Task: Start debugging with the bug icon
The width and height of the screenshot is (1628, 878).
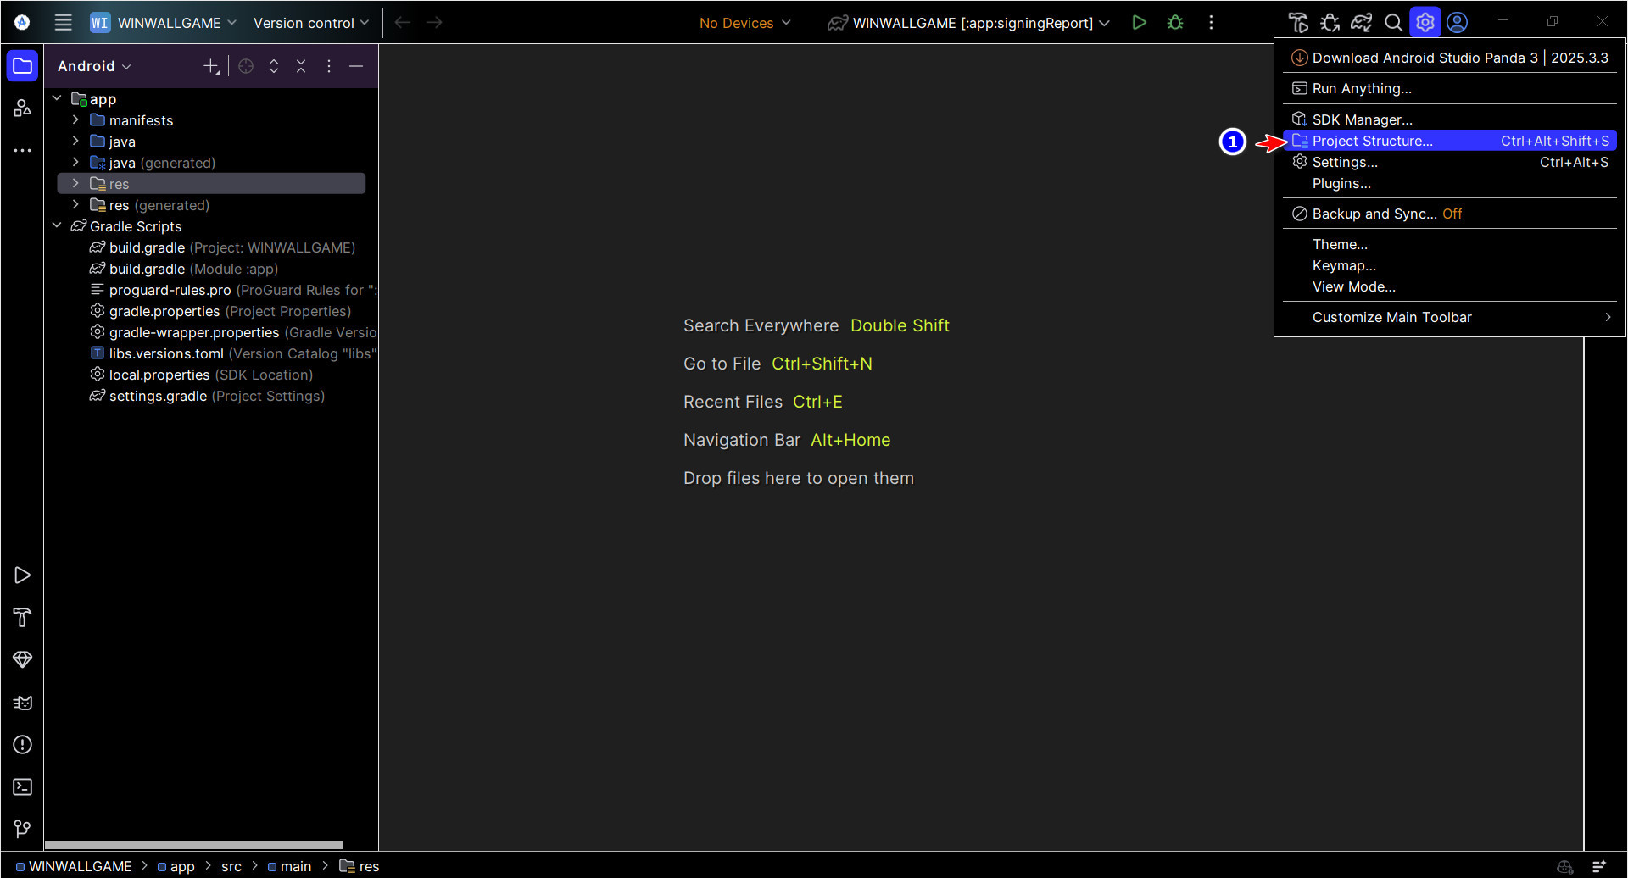Action: point(1176,22)
